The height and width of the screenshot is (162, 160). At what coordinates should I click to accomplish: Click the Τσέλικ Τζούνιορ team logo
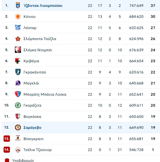[18, 150]
